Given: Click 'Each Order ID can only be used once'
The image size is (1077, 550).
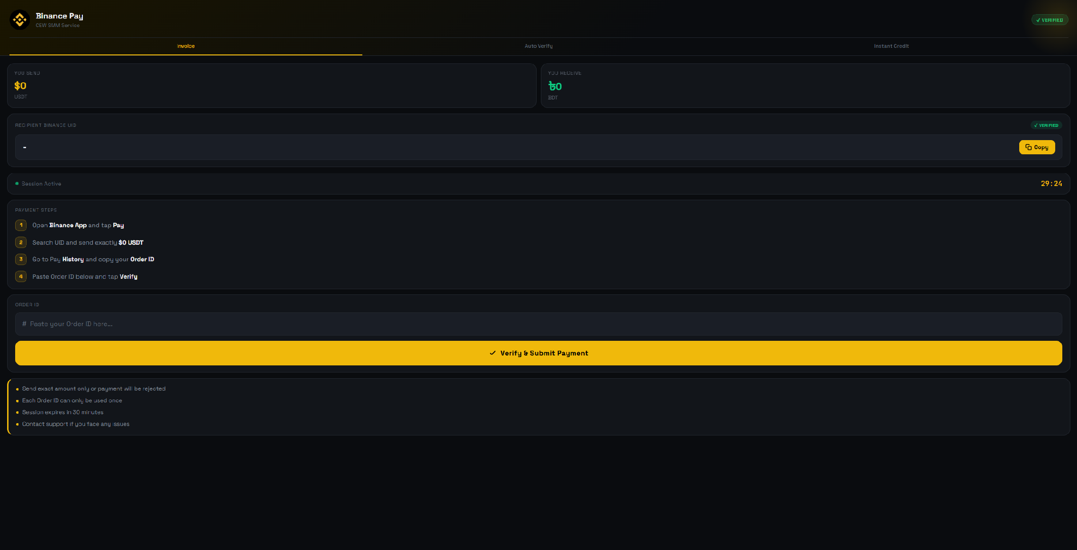Looking at the screenshot, I should pyautogui.click(x=72, y=400).
